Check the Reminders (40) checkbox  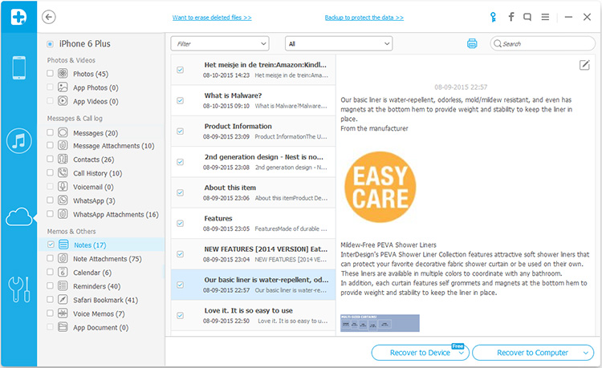pyautogui.click(x=50, y=285)
